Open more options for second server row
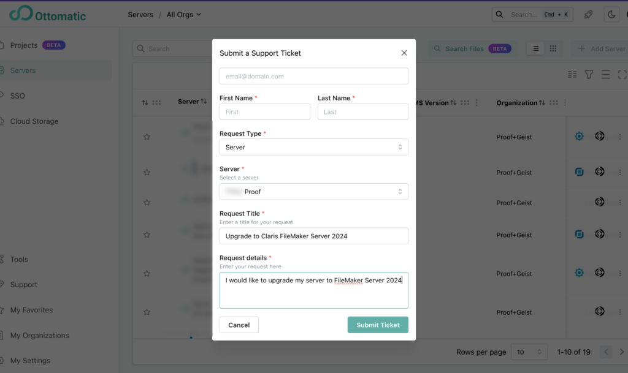This screenshot has width=628, height=373. click(x=620, y=172)
